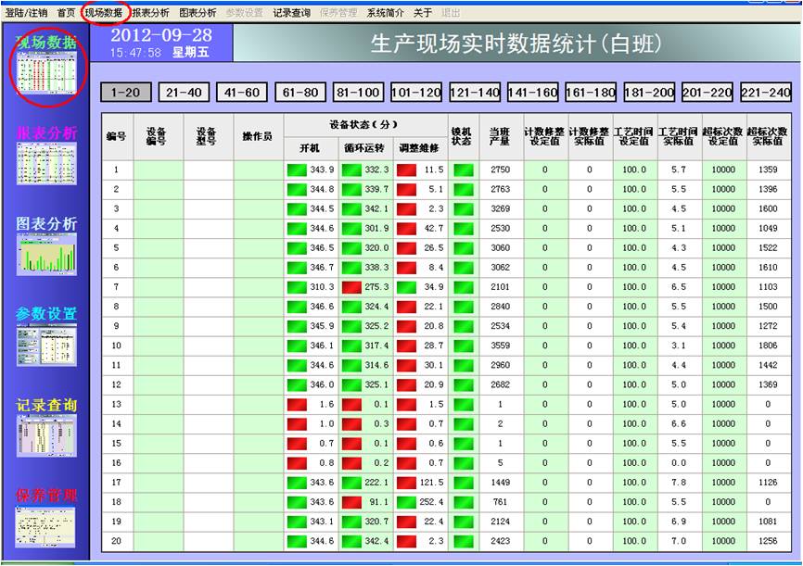Click 登陆/注销 in the menu bar
Viewport: 803px width, 566px height.
pyautogui.click(x=26, y=13)
